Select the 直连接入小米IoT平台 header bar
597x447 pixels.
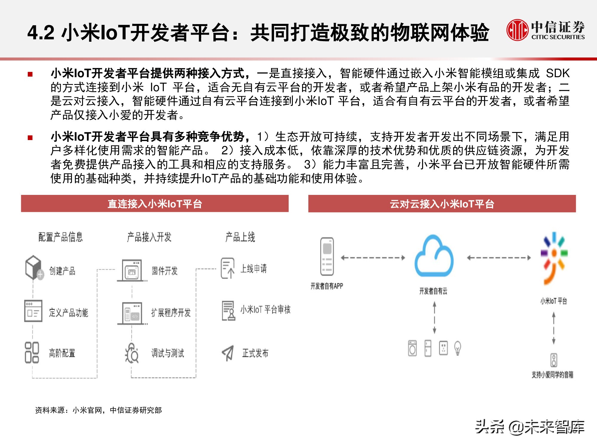(155, 204)
